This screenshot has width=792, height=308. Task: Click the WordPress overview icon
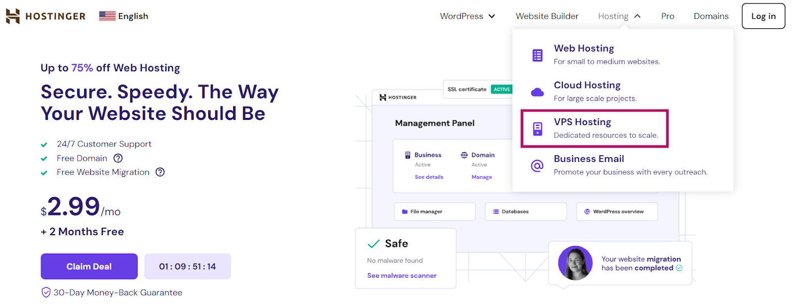pyautogui.click(x=587, y=211)
